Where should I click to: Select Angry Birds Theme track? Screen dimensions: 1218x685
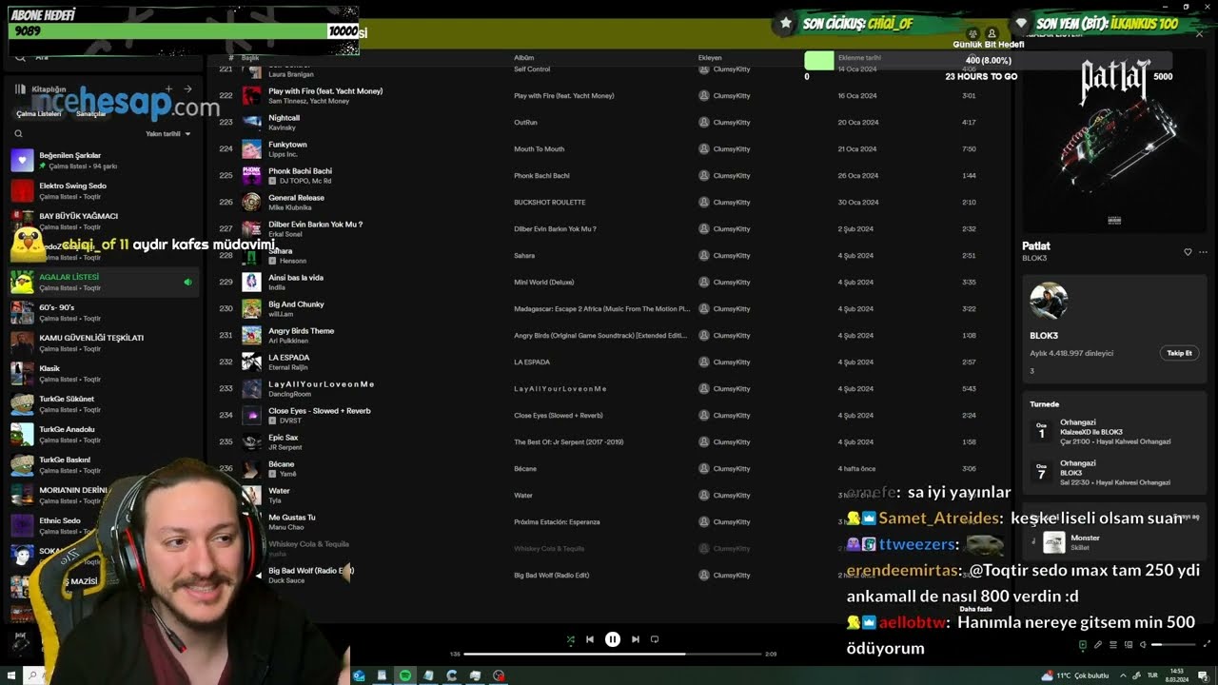tap(609, 335)
